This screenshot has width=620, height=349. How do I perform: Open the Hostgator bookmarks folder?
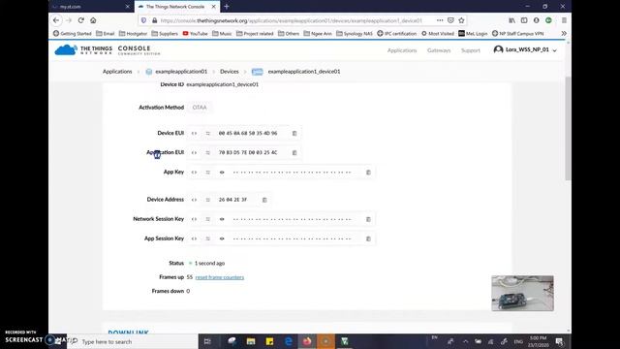(x=133, y=34)
